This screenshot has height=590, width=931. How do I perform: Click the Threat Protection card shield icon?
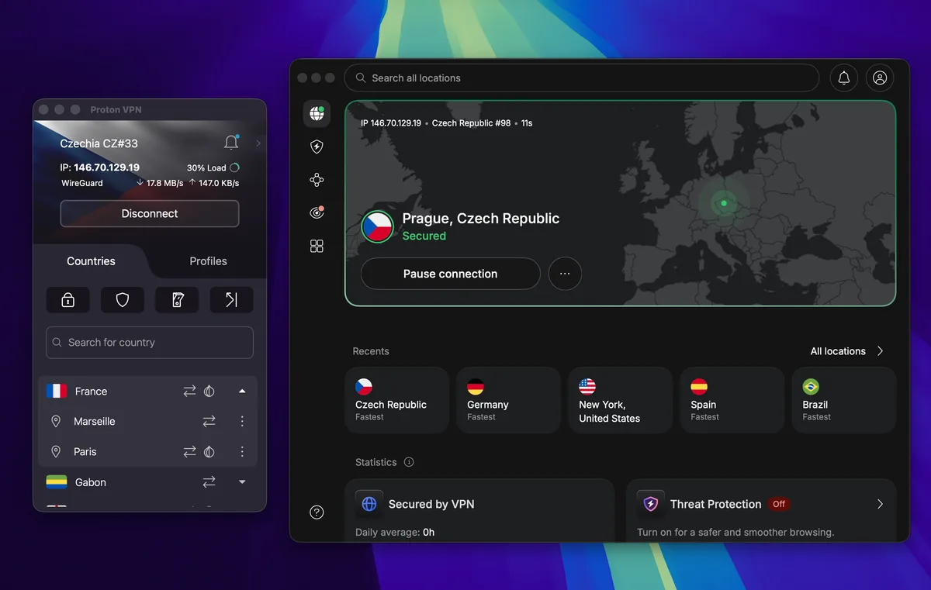tap(651, 504)
